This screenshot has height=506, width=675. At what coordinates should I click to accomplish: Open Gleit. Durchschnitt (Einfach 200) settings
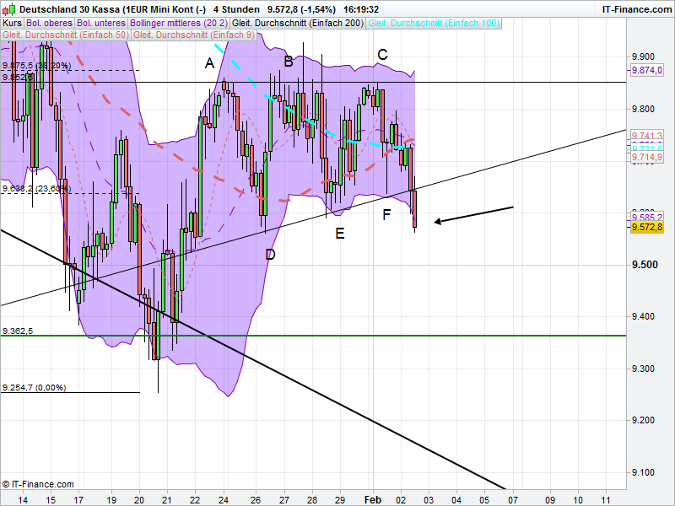299,23
